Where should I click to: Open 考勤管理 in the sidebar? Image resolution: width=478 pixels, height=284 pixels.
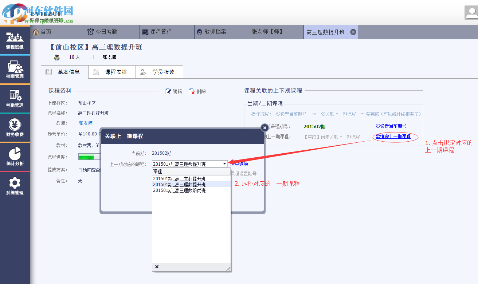15,99
